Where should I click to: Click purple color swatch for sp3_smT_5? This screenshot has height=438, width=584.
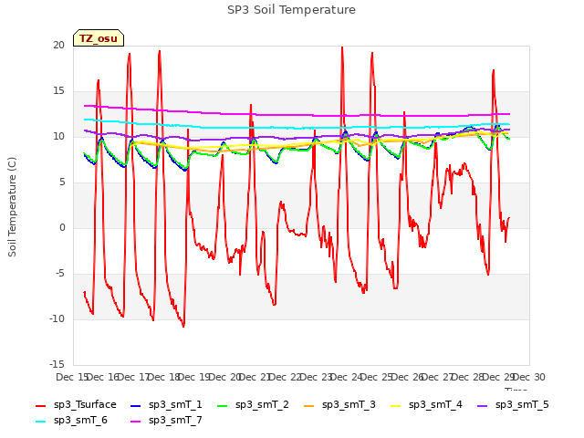pyautogui.click(x=483, y=405)
